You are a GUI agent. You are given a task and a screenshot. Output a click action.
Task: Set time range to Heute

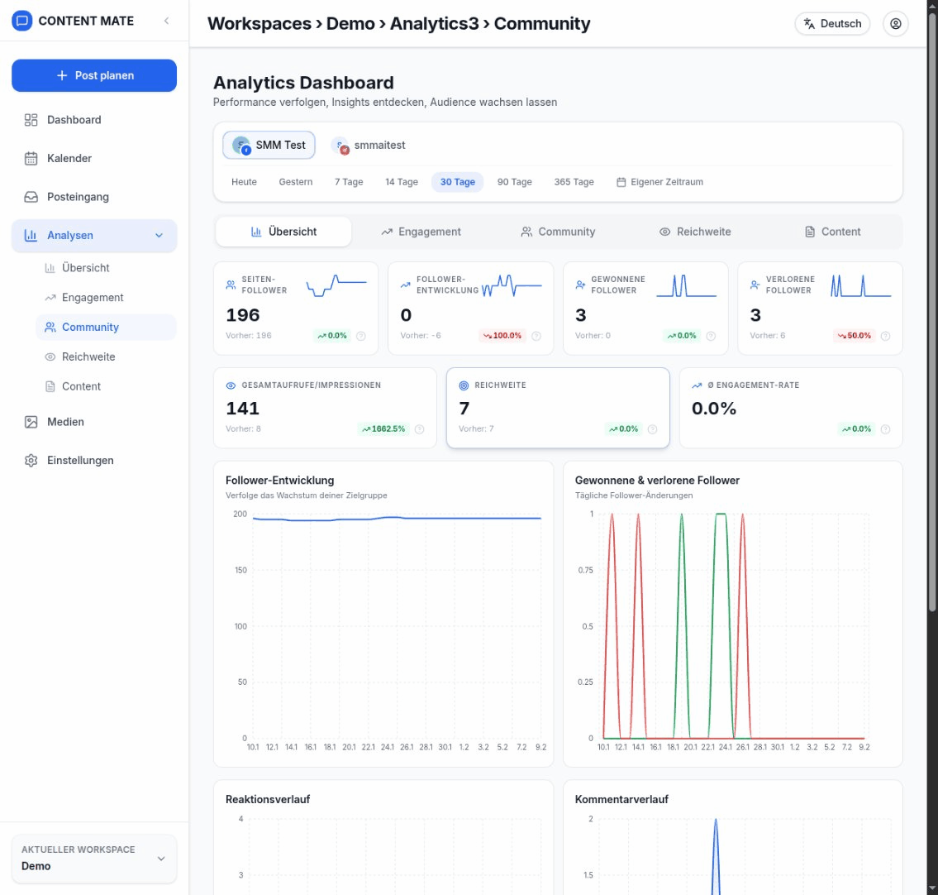[x=244, y=182]
